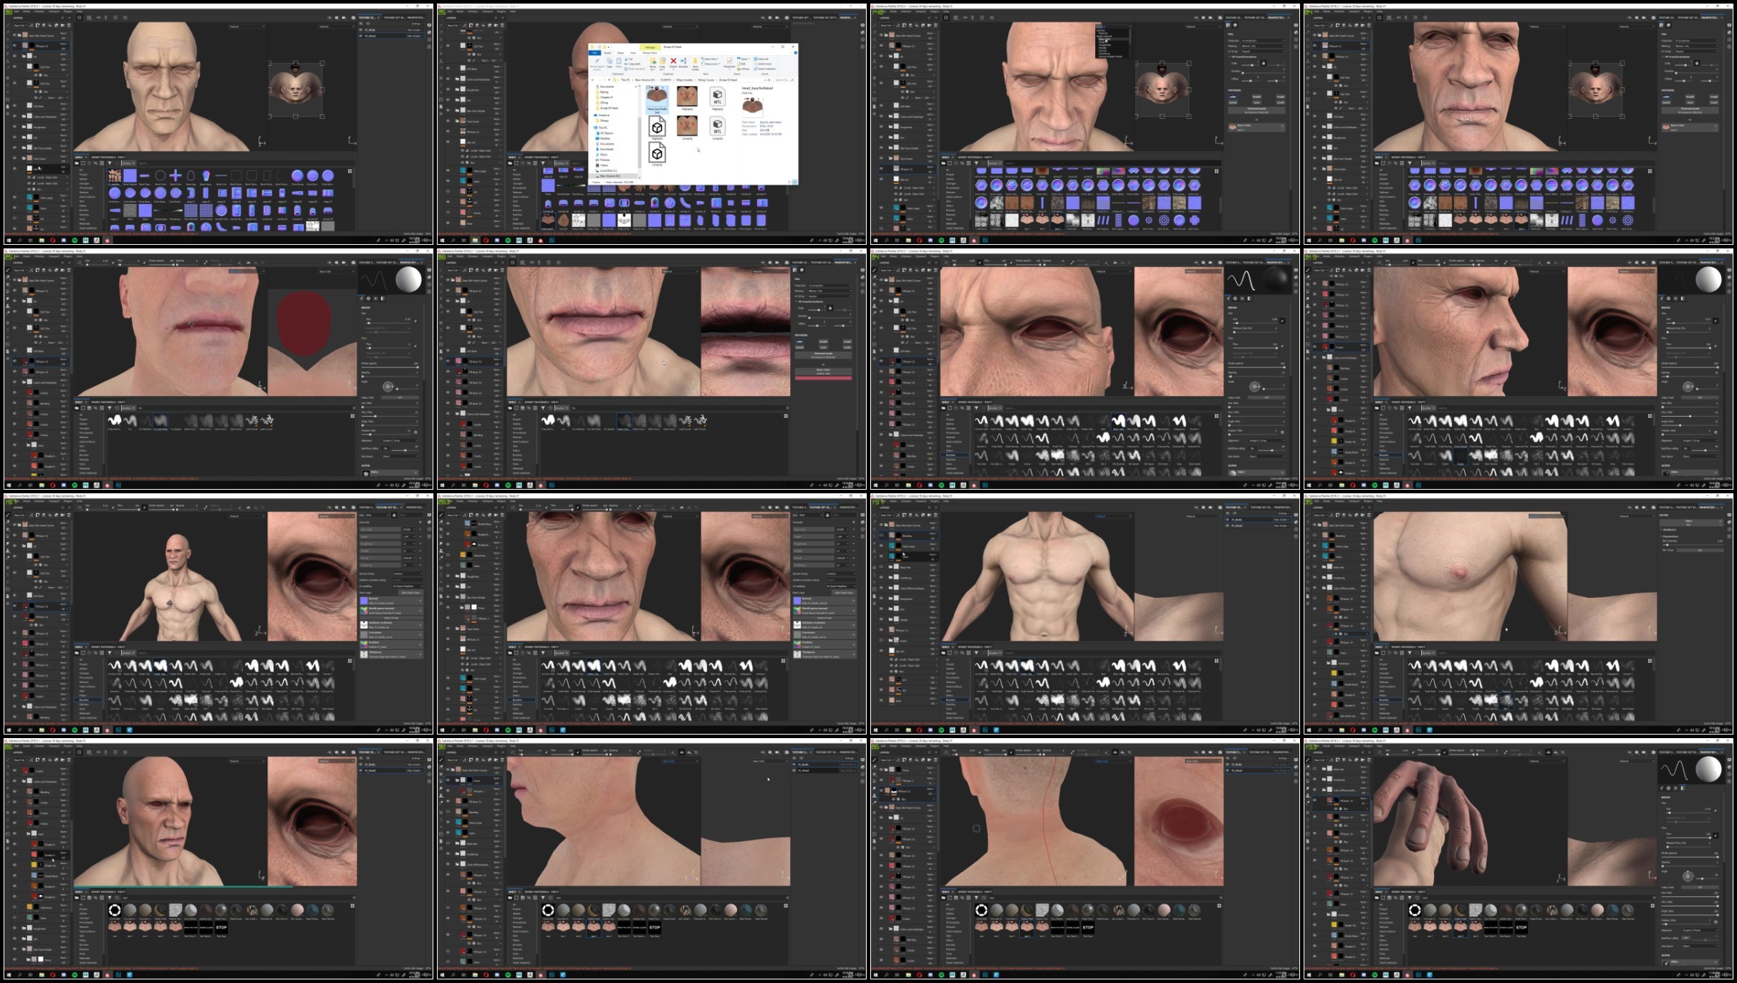This screenshot has width=1737, height=983.
Task: Open Alignment dropdown in the hand close-up frame
Action: pos(1700,930)
